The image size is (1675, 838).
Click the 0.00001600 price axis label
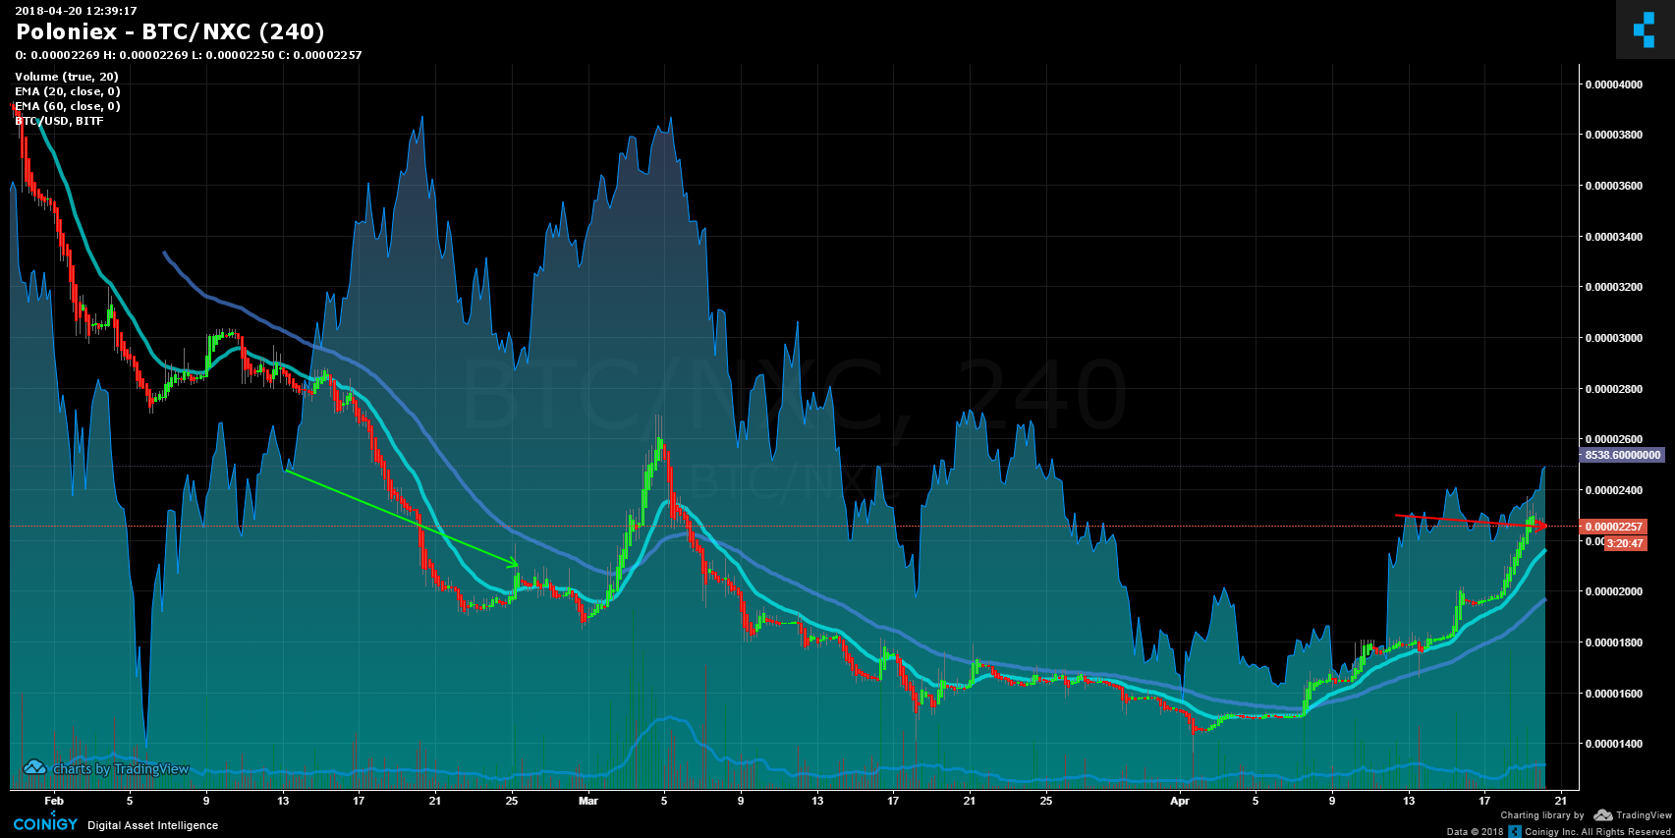pos(1613,694)
